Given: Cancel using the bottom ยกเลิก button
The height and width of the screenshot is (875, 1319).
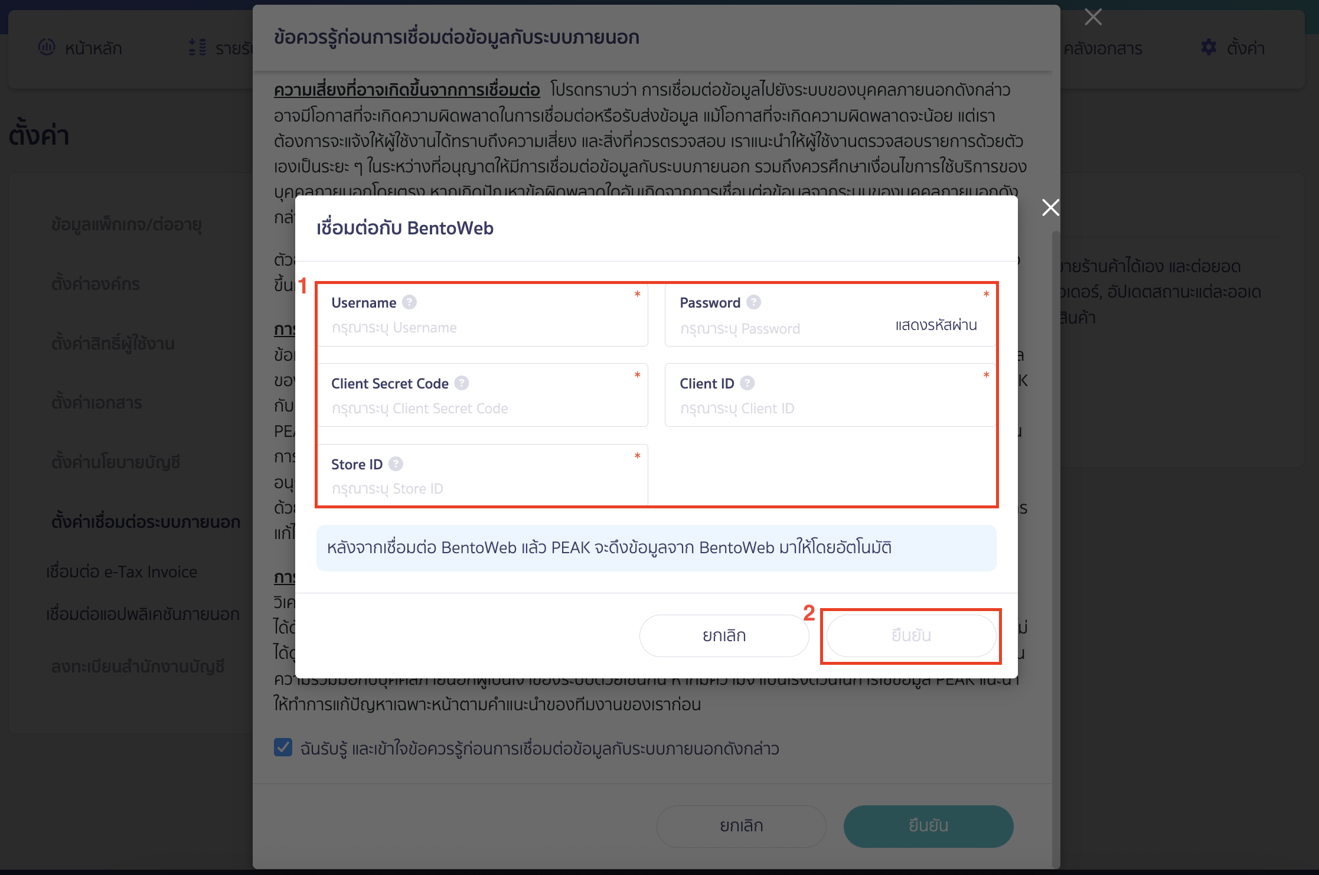Looking at the screenshot, I should pyautogui.click(x=742, y=826).
